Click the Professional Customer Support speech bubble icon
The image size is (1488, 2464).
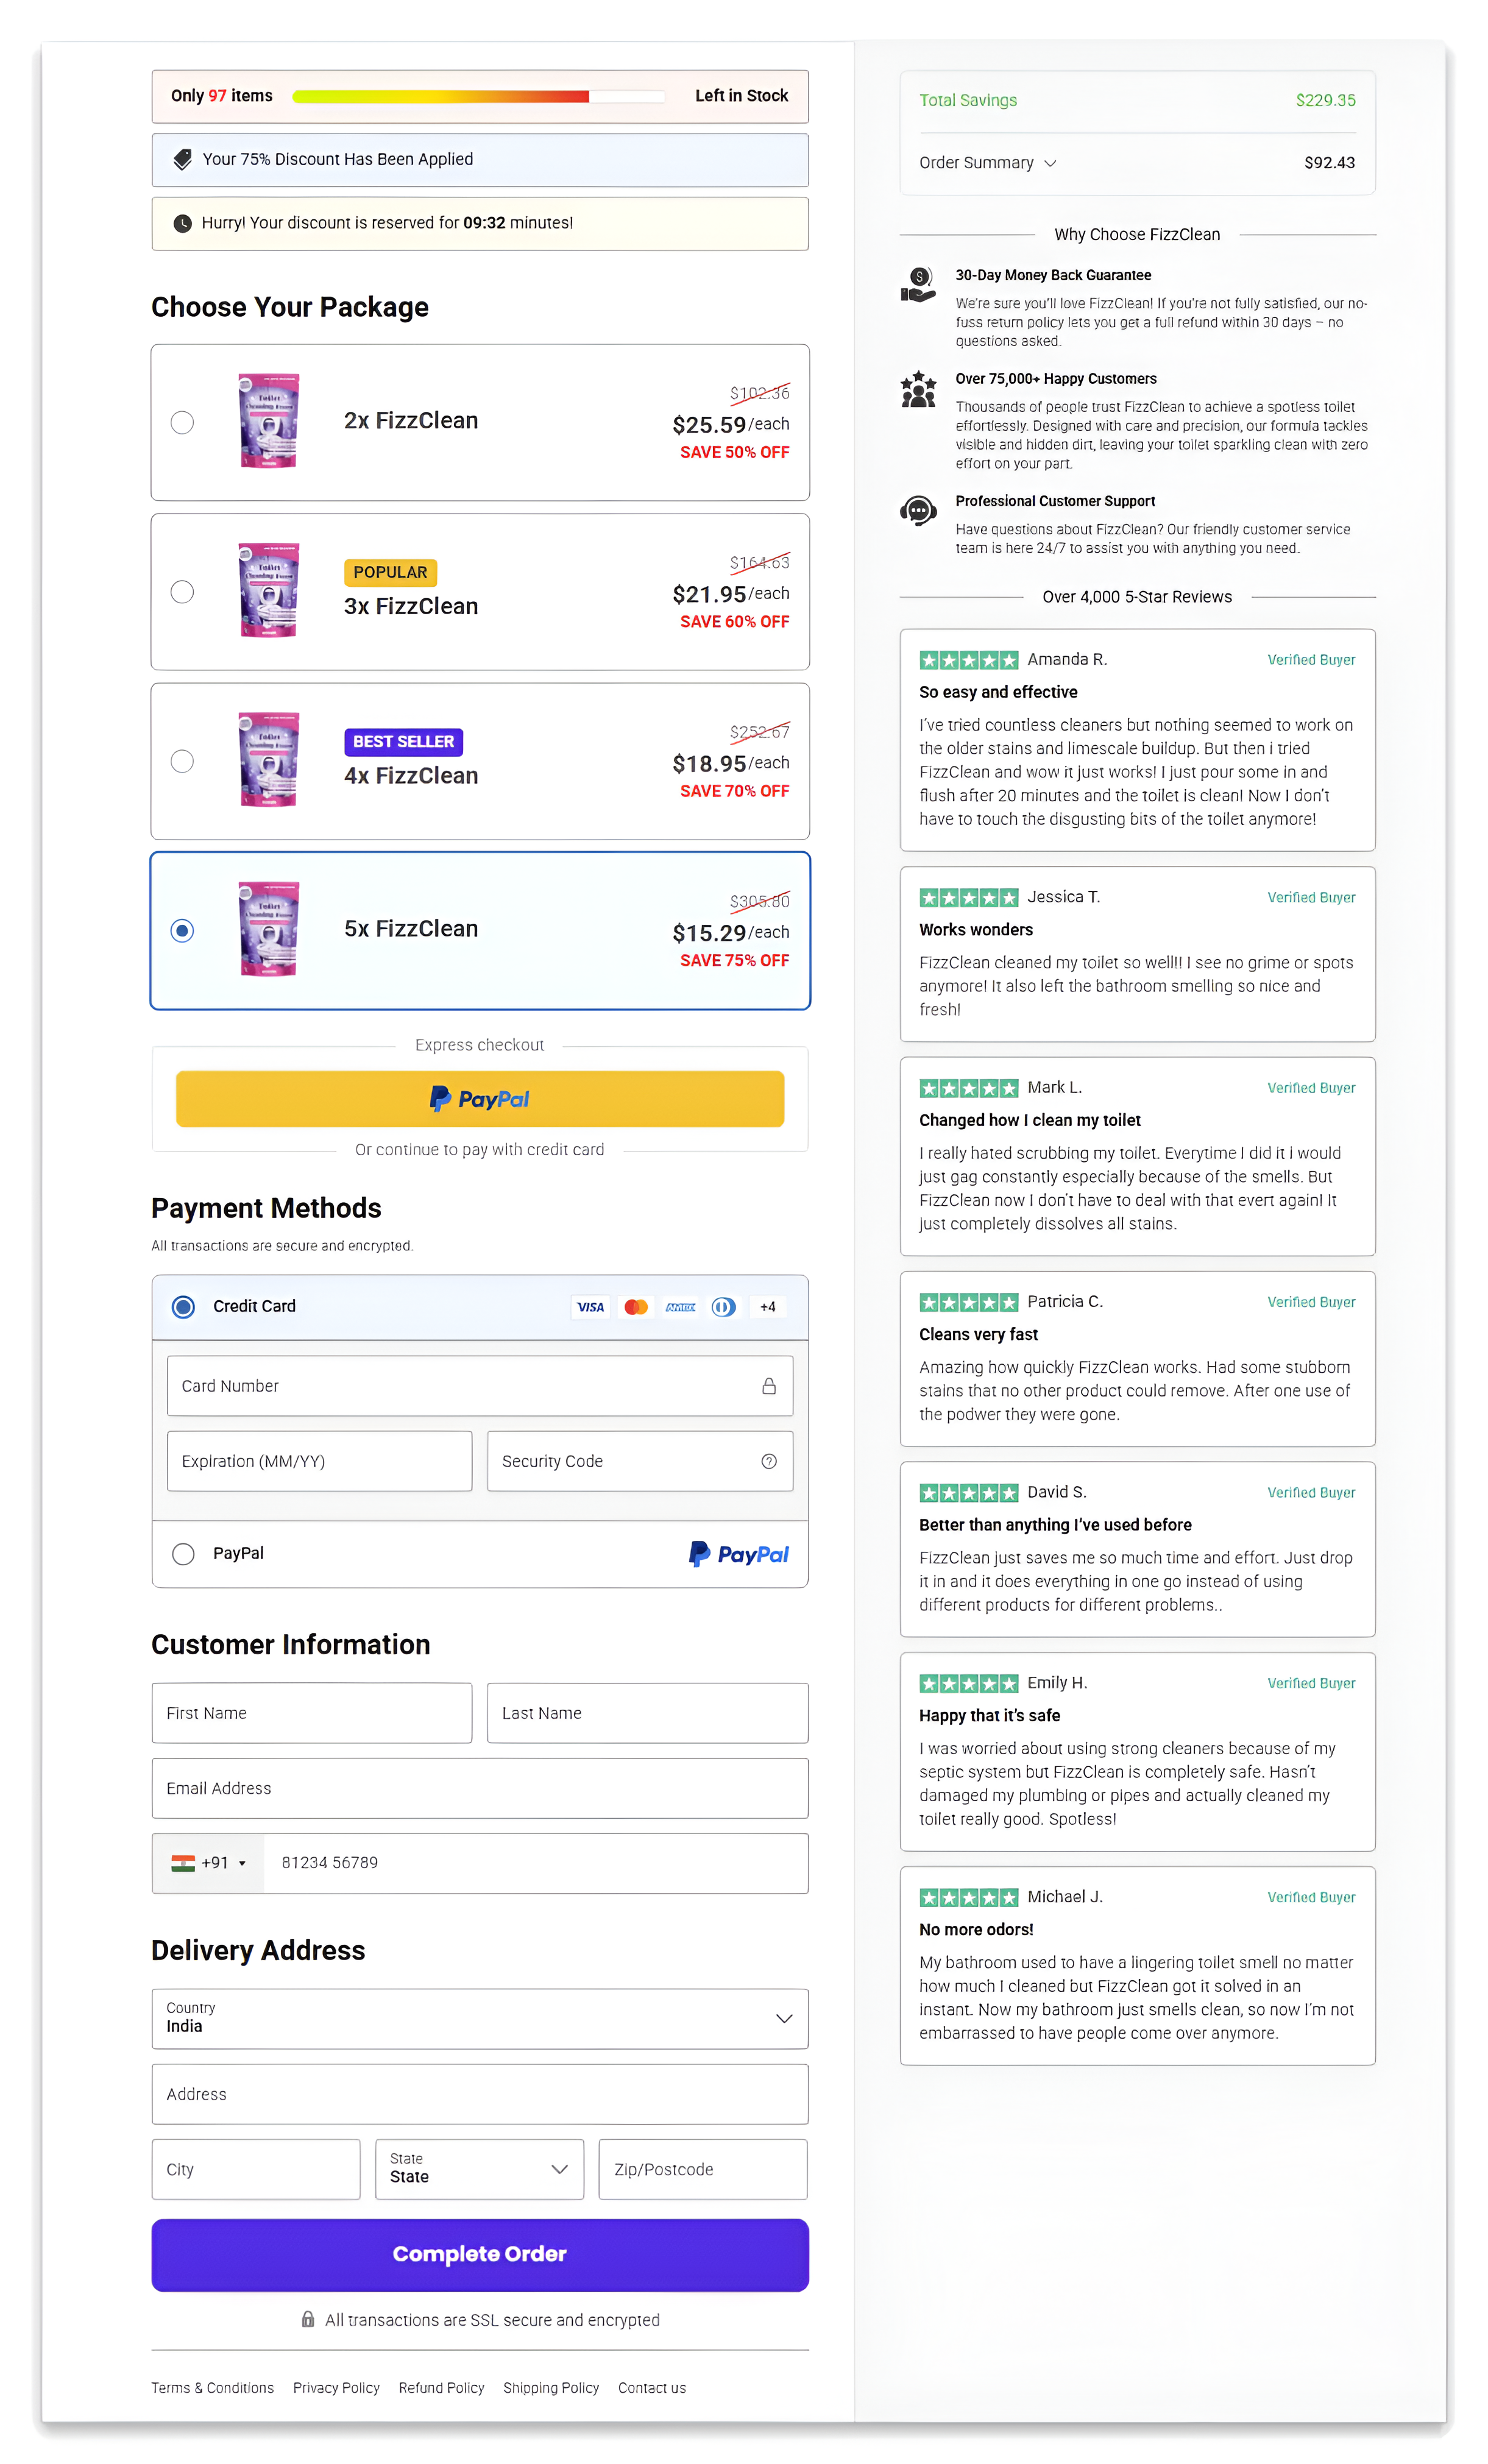tap(918, 511)
